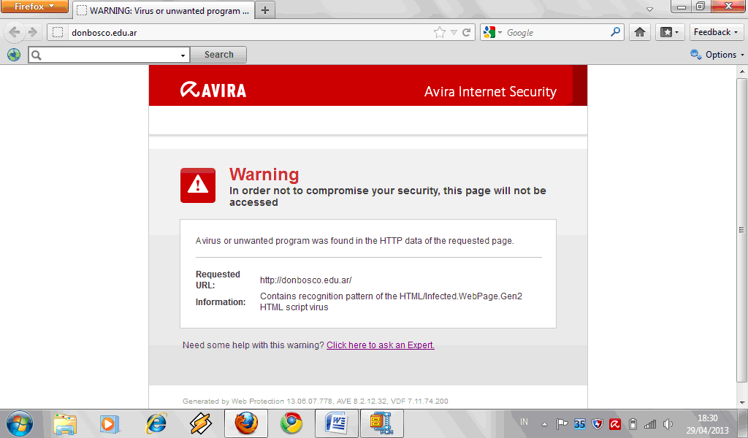Click the red warning triangle icon
748x438 pixels.
[x=198, y=185]
